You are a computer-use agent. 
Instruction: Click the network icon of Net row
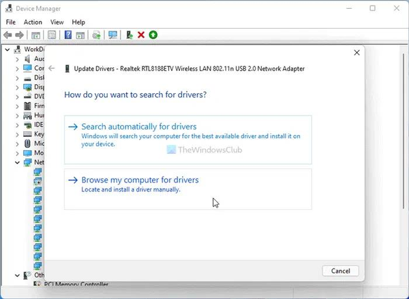(27, 162)
